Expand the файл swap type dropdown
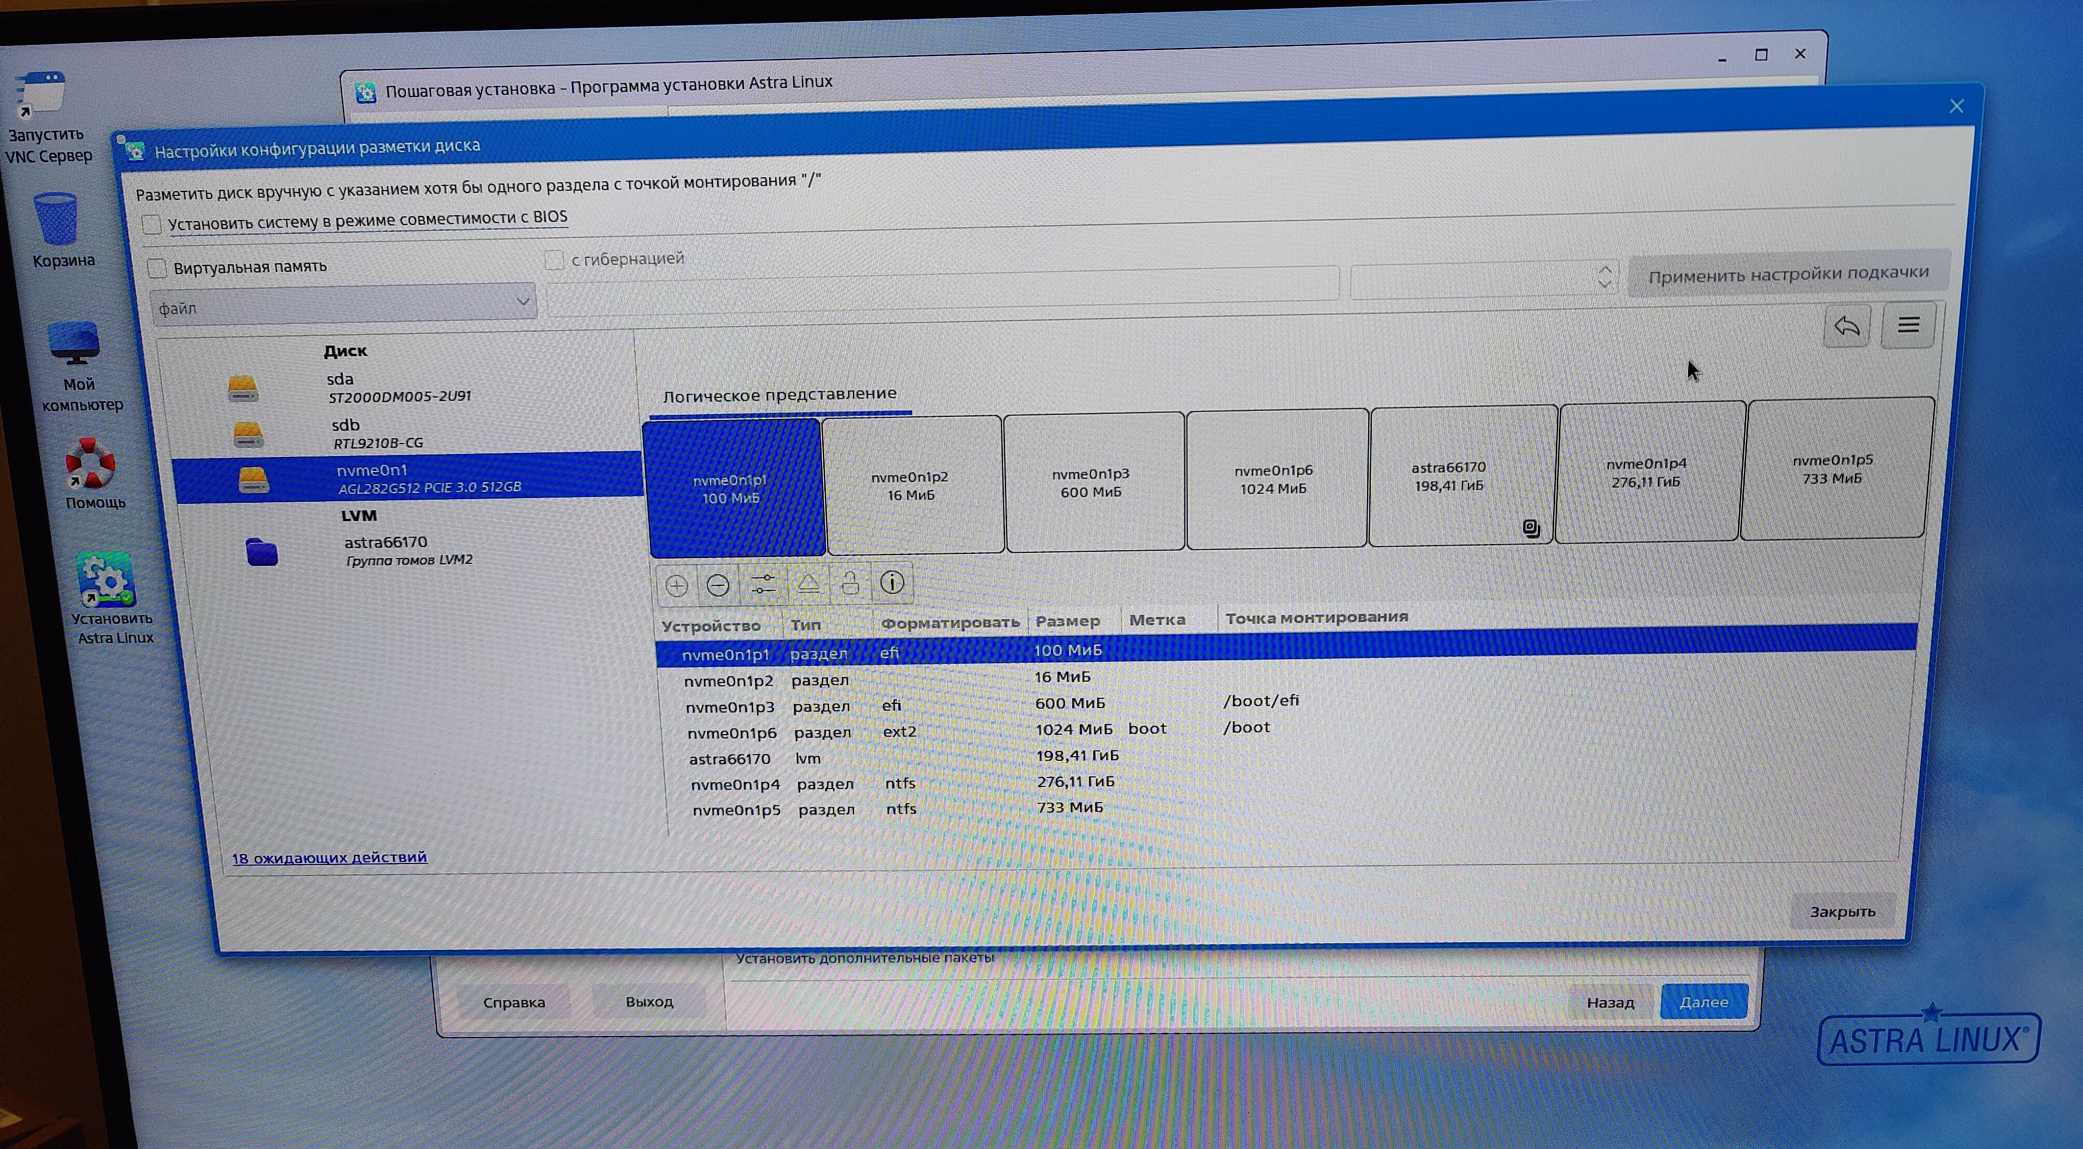The height and width of the screenshot is (1149, 2083). [x=344, y=306]
